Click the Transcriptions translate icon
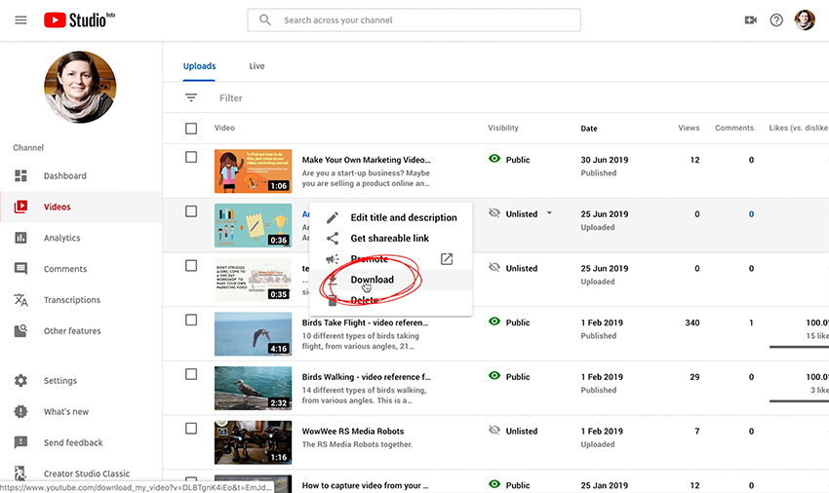 [20, 300]
